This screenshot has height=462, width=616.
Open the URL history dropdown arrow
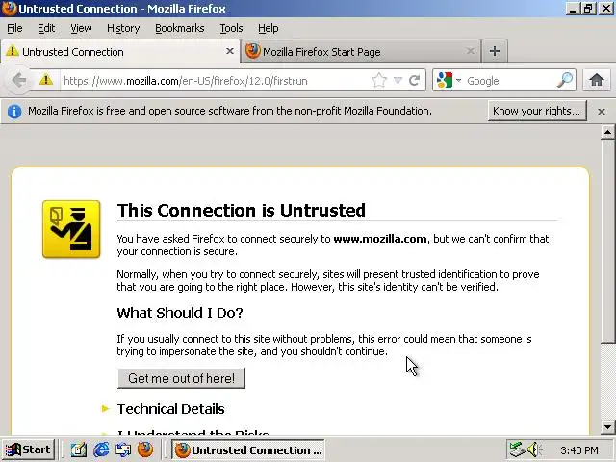398,81
